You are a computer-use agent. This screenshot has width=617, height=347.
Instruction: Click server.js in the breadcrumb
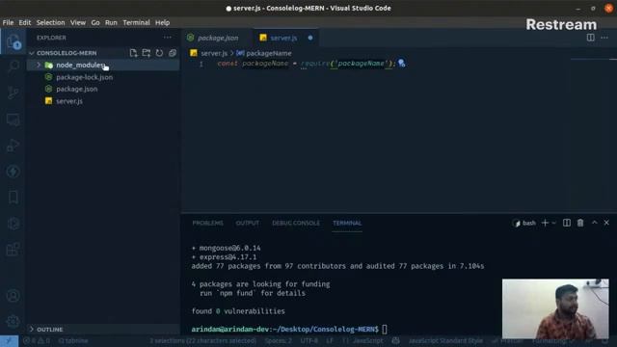pos(214,53)
